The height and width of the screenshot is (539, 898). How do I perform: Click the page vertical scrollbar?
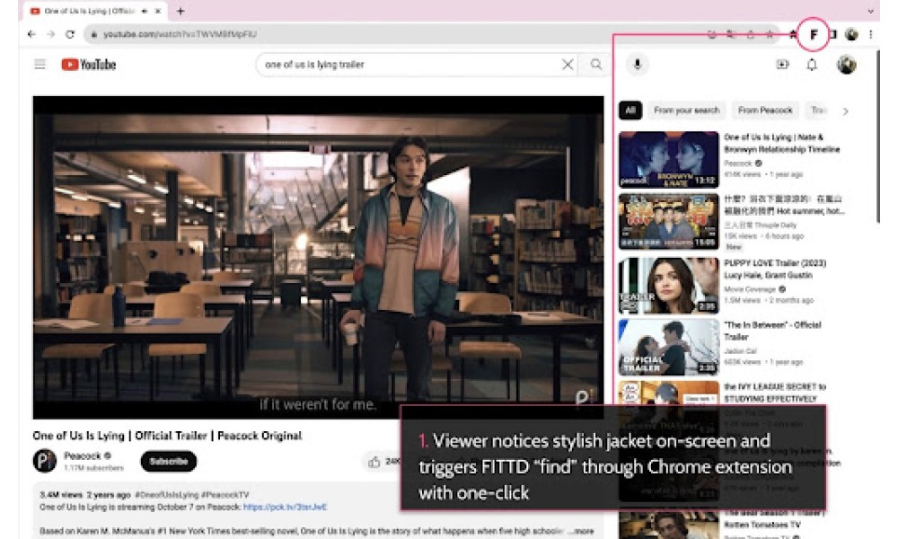878,137
